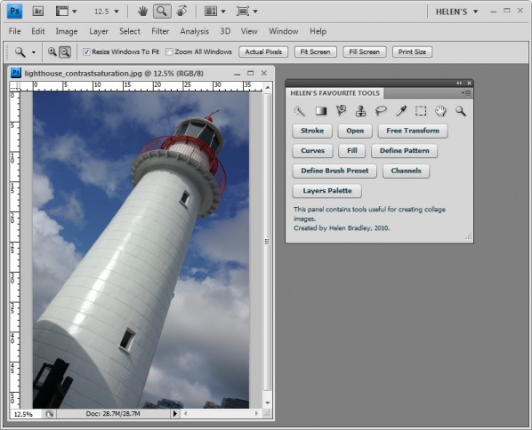Open the Filter menu
532x430 pixels.
coord(160,31)
